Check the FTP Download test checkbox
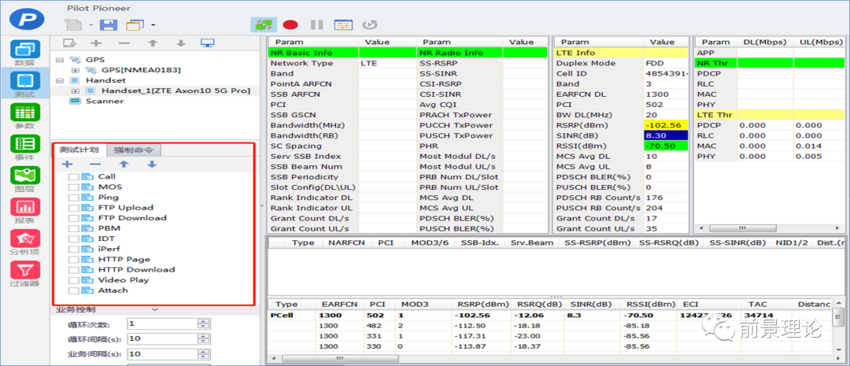This screenshot has width=850, height=366. pos(74,218)
